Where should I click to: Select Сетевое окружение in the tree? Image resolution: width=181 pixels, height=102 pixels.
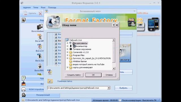click(x=82, y=49)
